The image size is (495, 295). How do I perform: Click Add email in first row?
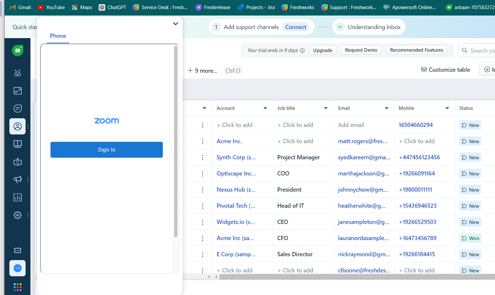click(351, 125)
